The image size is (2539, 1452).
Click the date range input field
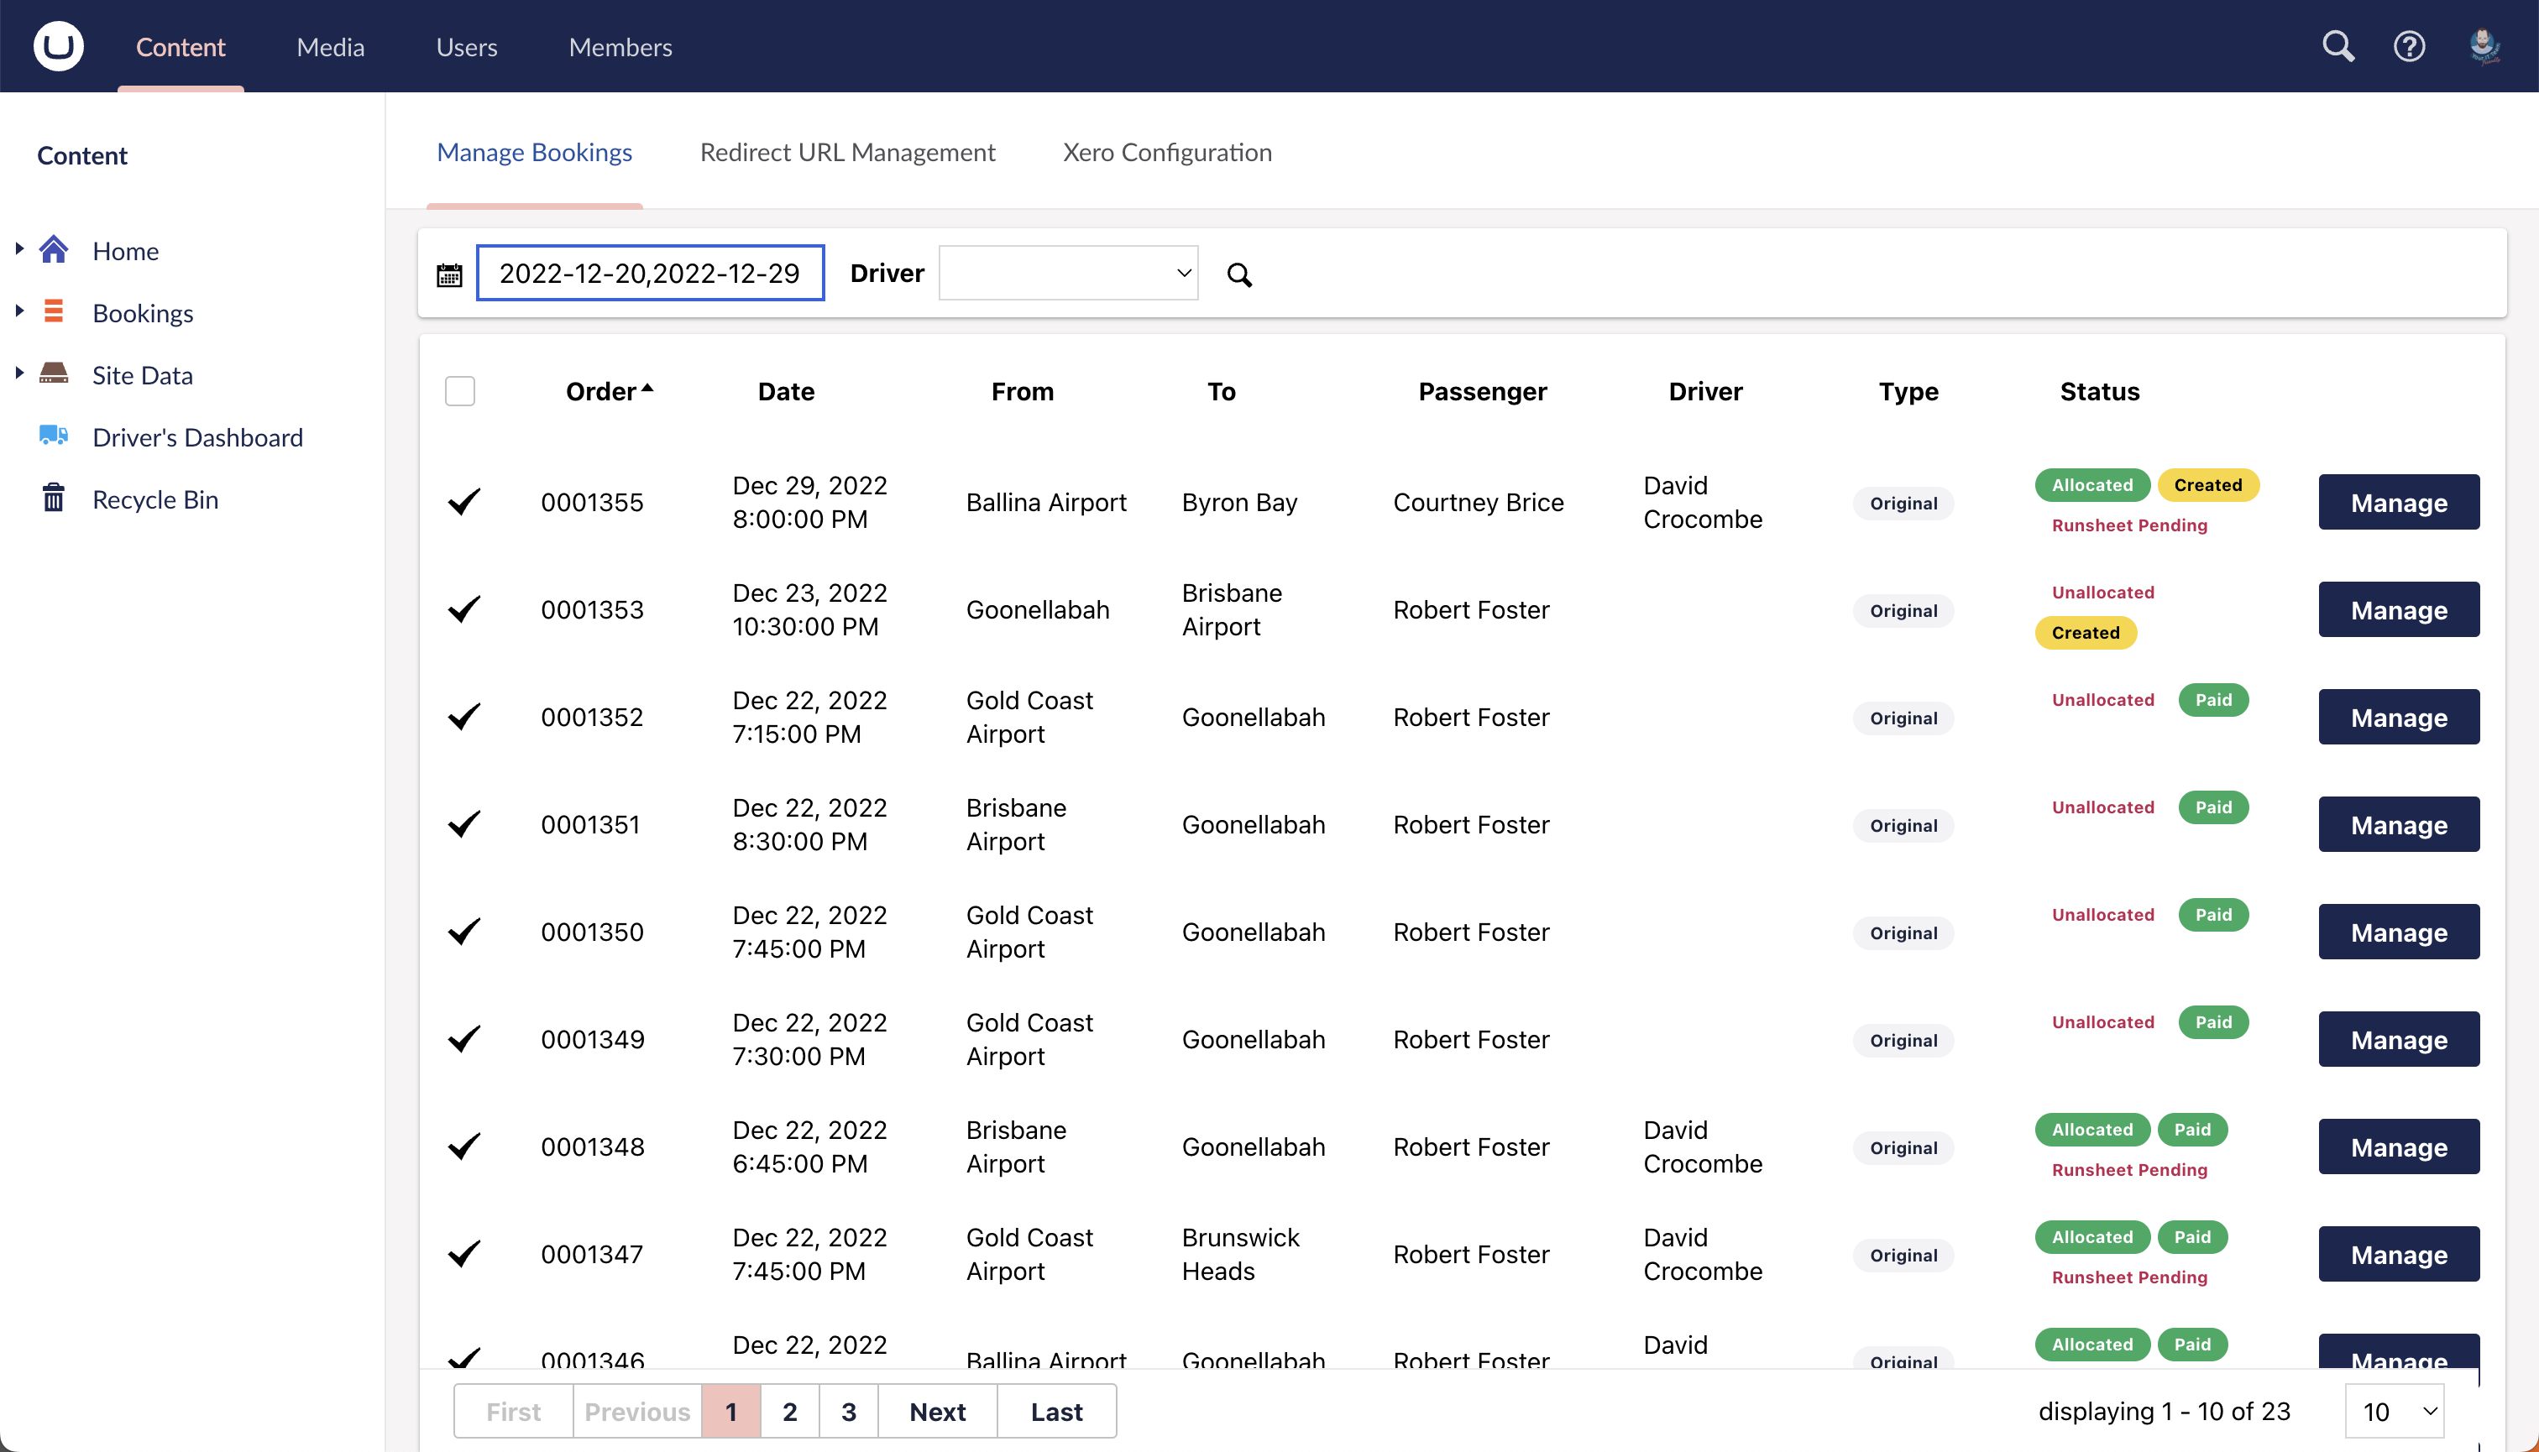(x=650, y=274)
